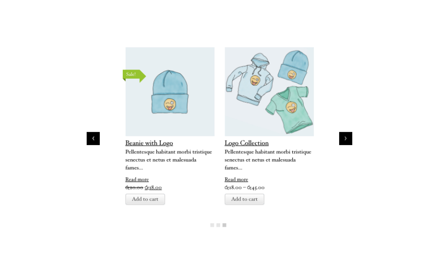The width and height of the screenshot is (438, 256).
Task: Open the Logo Collection title link
Action: [247, 143]
